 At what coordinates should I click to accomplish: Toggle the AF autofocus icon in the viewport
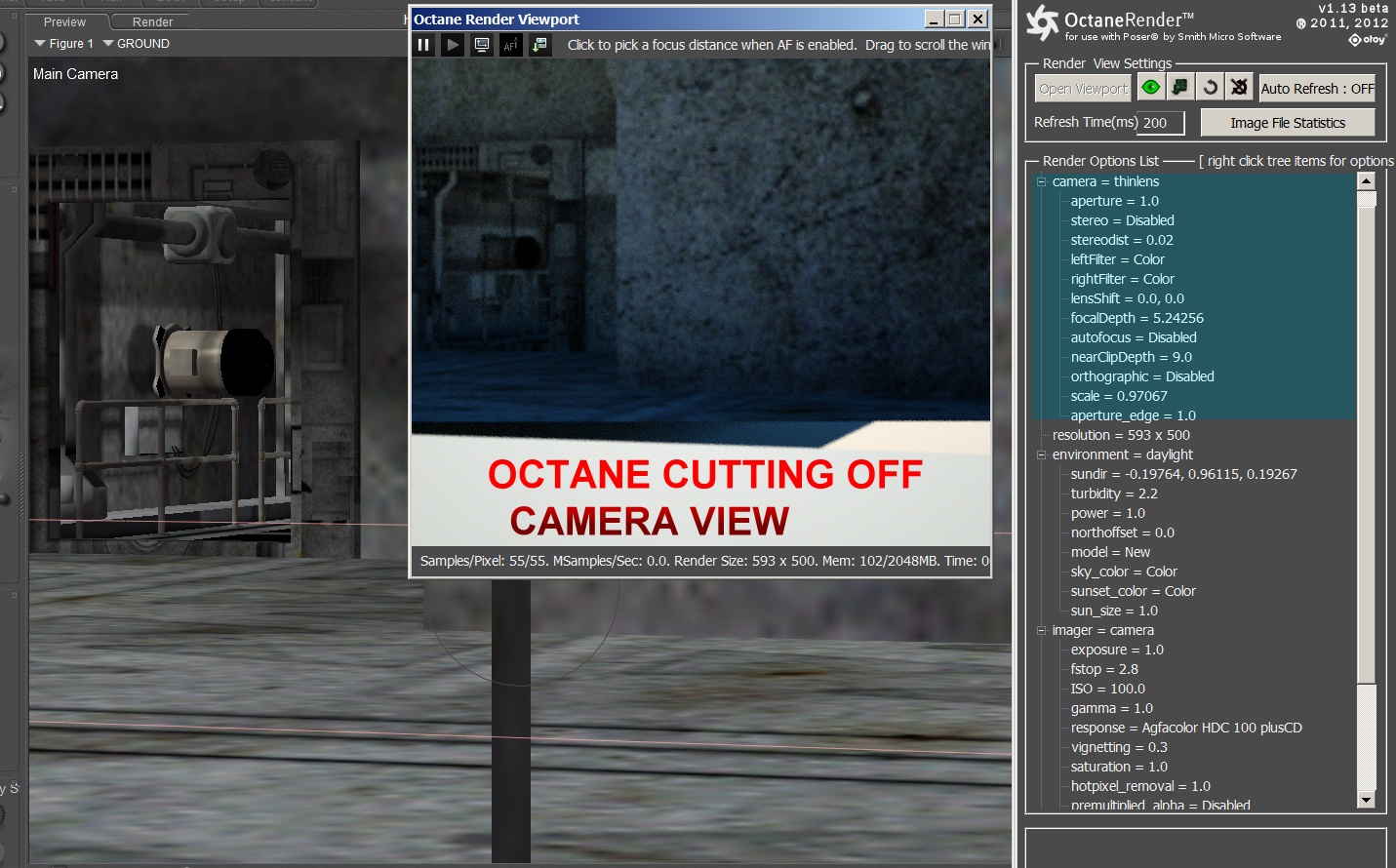511,45
